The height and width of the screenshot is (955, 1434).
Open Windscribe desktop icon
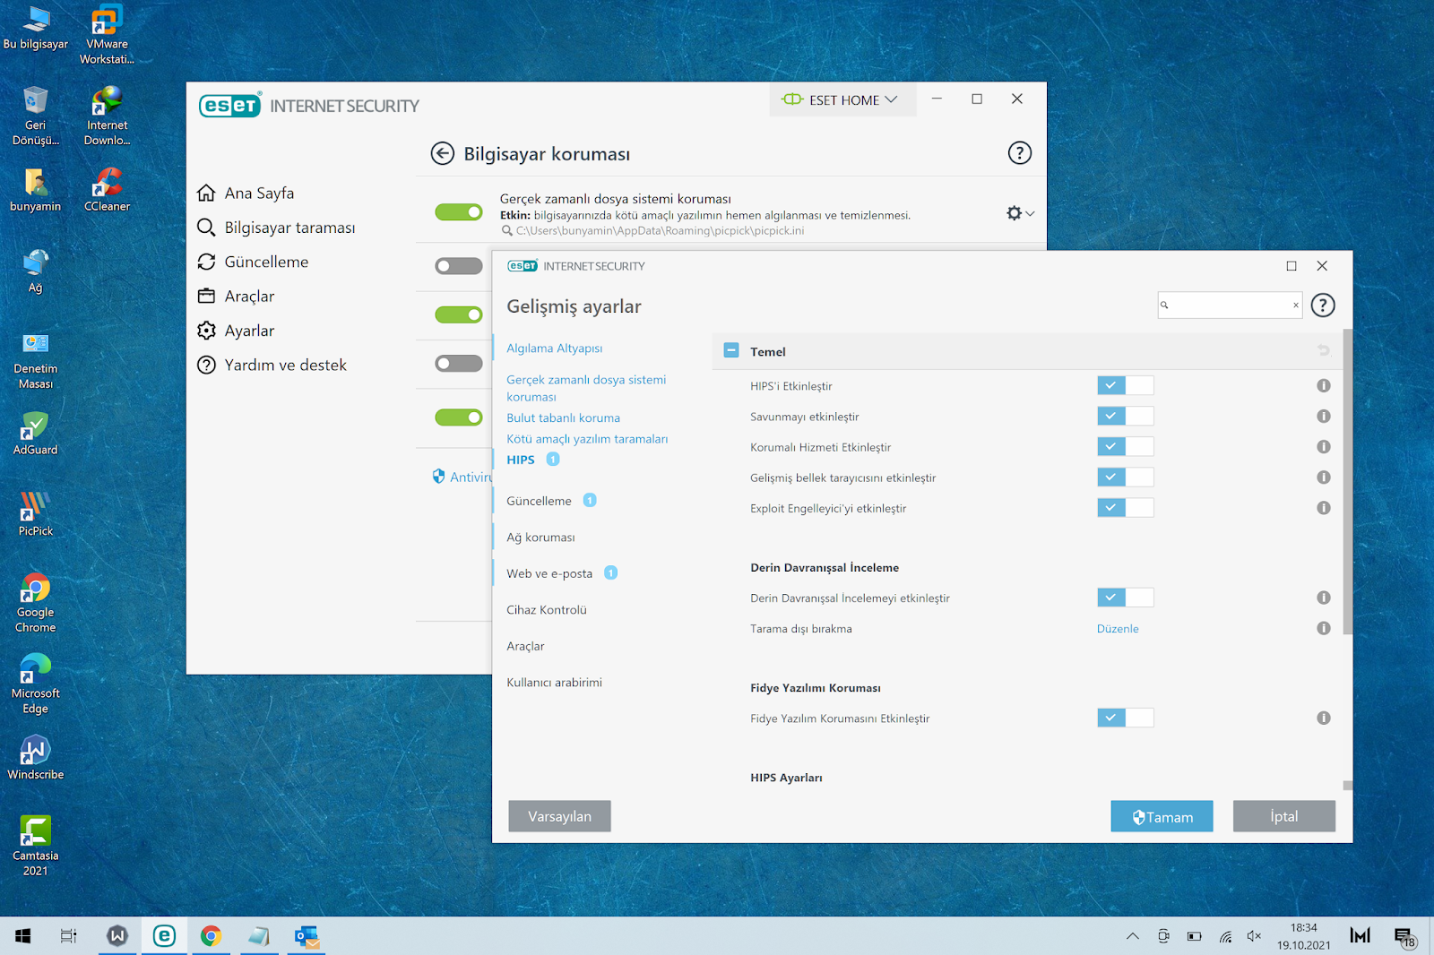[x=35, y=758]
